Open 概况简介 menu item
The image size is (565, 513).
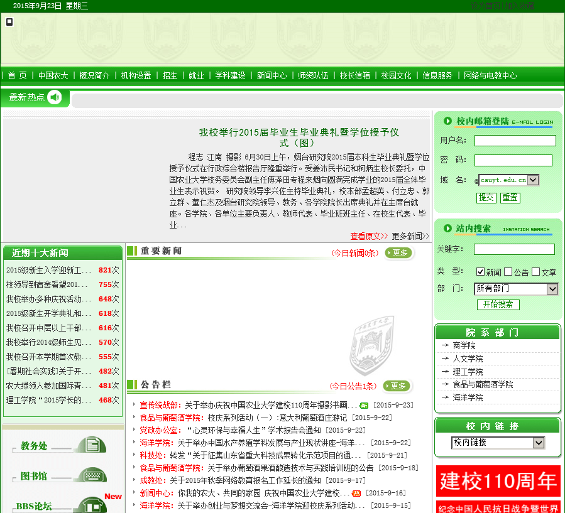(94, 75)
